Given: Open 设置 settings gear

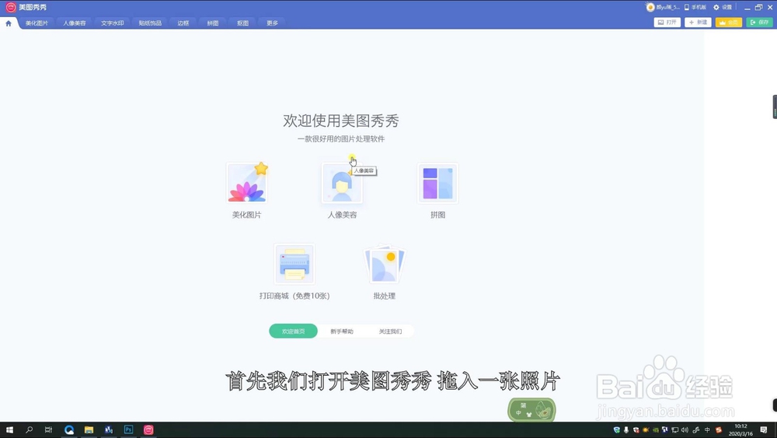Looking at the screenshot, I should (x=723, y=7).
